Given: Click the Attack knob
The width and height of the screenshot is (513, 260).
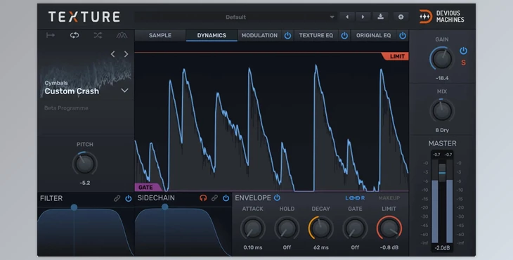Looking at the screenshot, I should (x=252, y=228).
